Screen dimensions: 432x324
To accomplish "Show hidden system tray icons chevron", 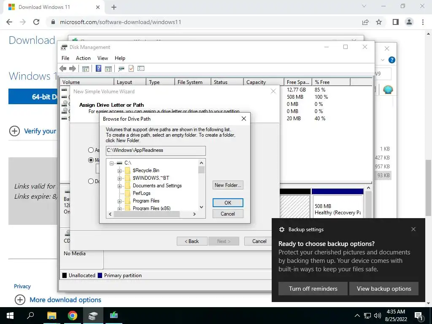I will (x=357, y=316).
